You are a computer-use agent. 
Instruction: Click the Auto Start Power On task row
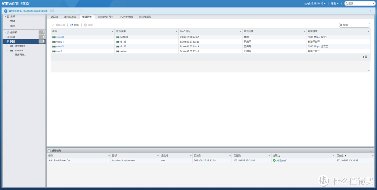tap(210, 160)
